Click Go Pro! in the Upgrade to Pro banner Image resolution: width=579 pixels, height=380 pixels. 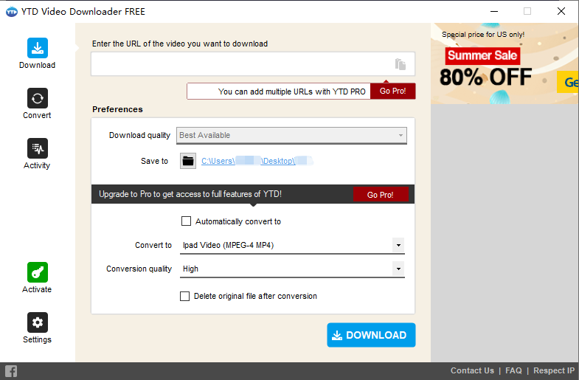[381, 195]
